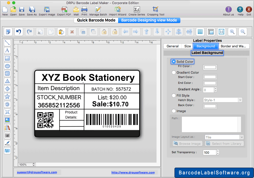The image size is (254, 178).
Task: Click the Start Color swatch
Action: 210,77
